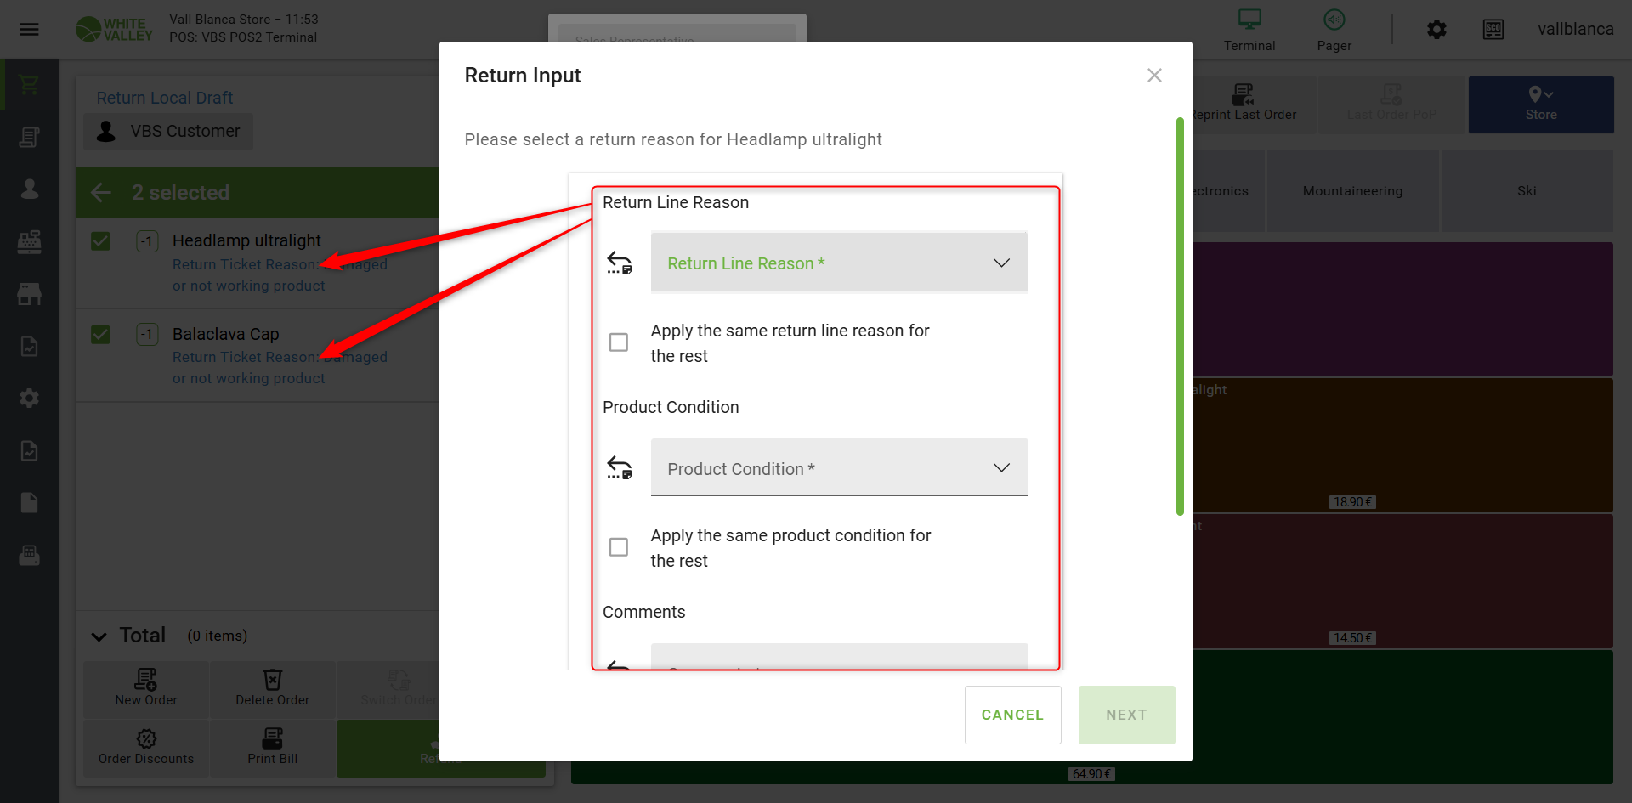Open the receipts list sidebar icon
The image size is (1632, 803).
point(29,137)
